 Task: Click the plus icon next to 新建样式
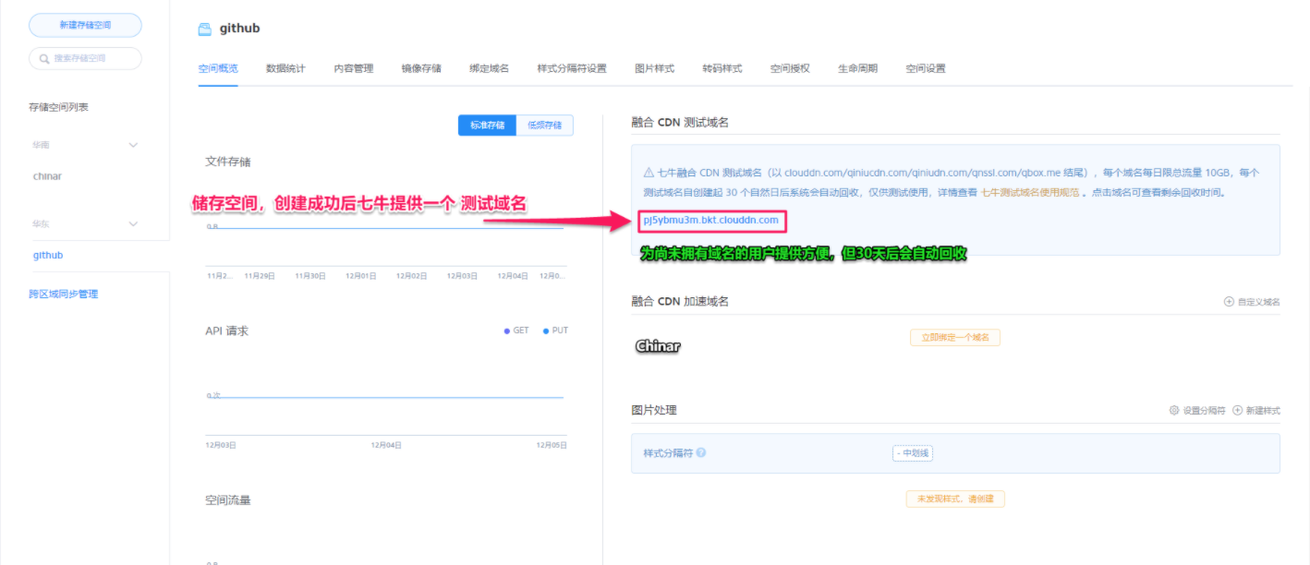[1238, 410]
